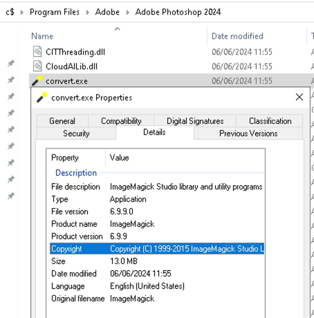The image size is (314, 318).
Task: Click Adobe Photoshop 2024 breadcrumb
Action: pyautogui.click(x=178, y=12)
